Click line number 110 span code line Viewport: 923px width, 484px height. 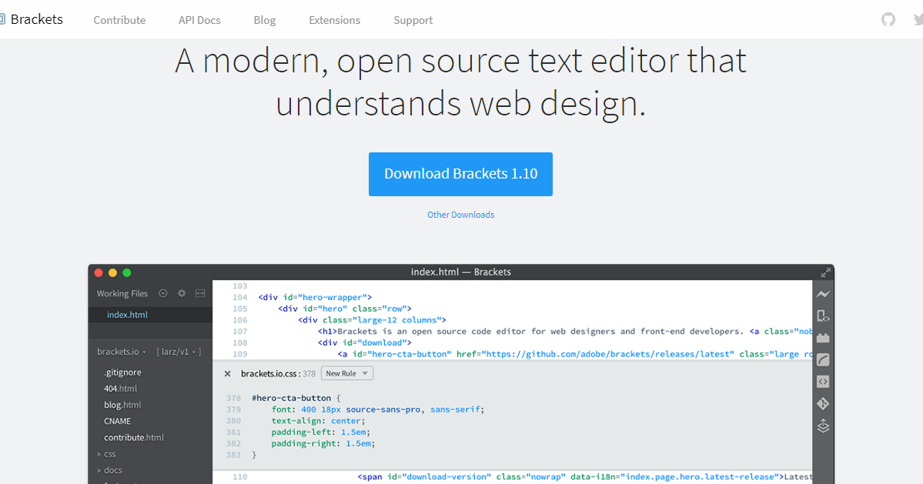[x=584, y=477]
